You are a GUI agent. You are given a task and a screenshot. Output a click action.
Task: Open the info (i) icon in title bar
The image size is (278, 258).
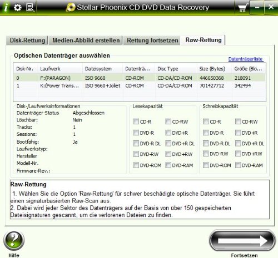tap(6, 7)
